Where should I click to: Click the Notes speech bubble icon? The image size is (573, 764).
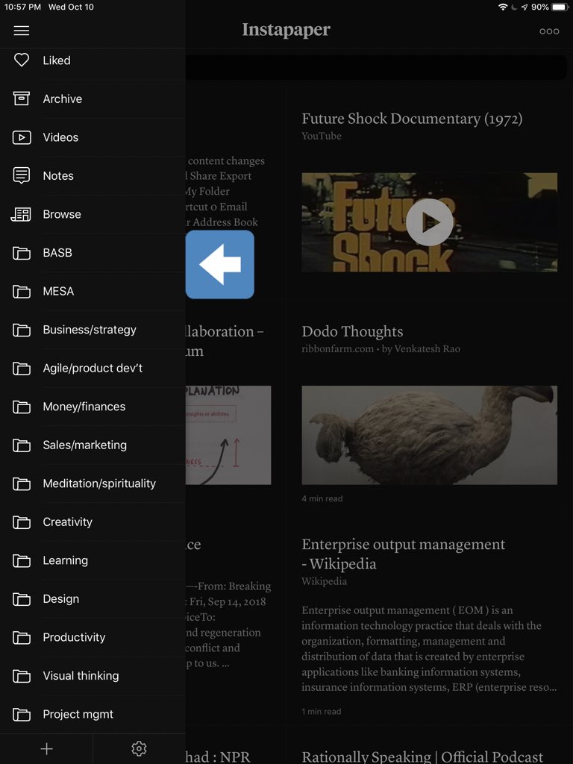pos(22,175)
